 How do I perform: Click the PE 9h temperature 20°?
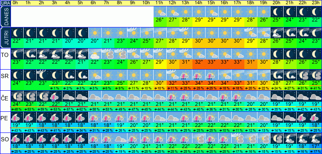(x=134, y=125)
